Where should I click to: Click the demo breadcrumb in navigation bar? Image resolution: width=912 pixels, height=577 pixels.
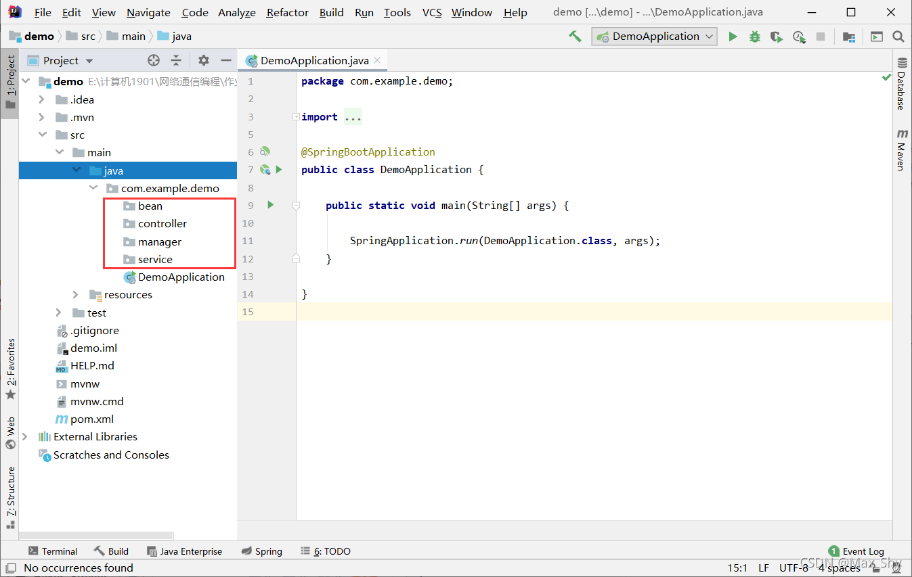32,37
